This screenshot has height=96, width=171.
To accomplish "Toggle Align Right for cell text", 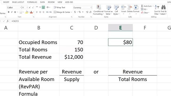I will (x=43, y=12).
